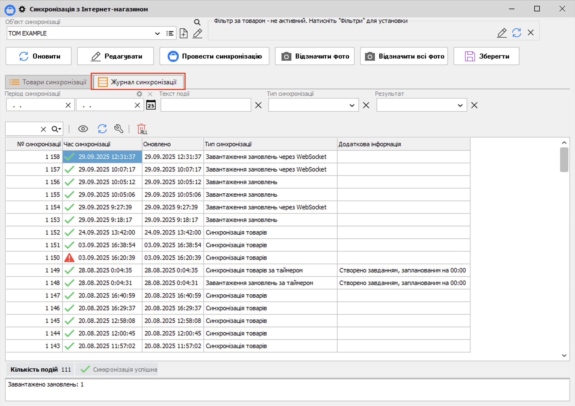Image resolution: width=575 pixels, height=406 pixels.
Task: Click the Текст події input field
Action: tap(206, 105)
